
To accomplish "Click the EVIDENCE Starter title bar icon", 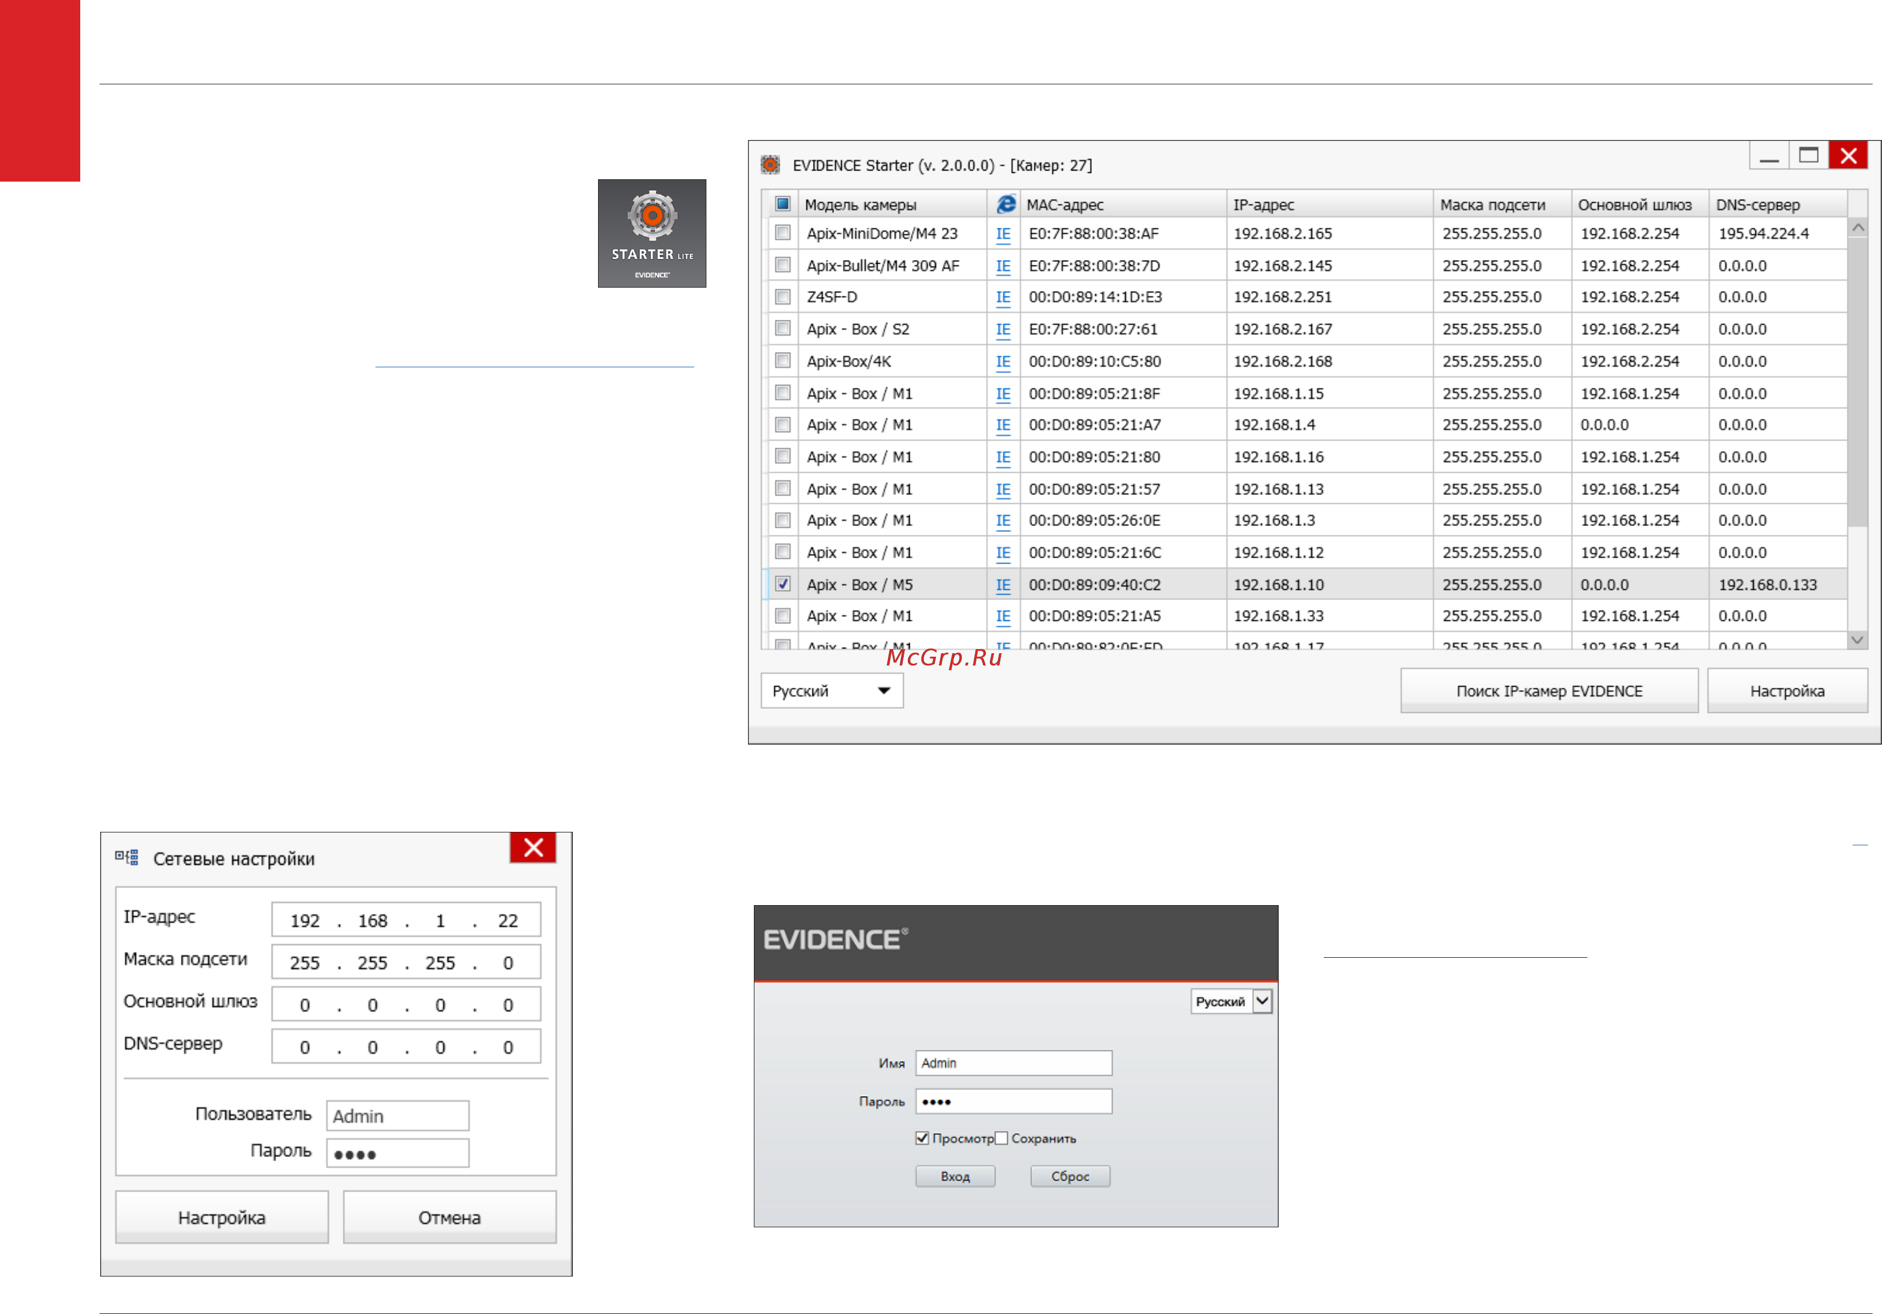I will (x=770, y=165).
